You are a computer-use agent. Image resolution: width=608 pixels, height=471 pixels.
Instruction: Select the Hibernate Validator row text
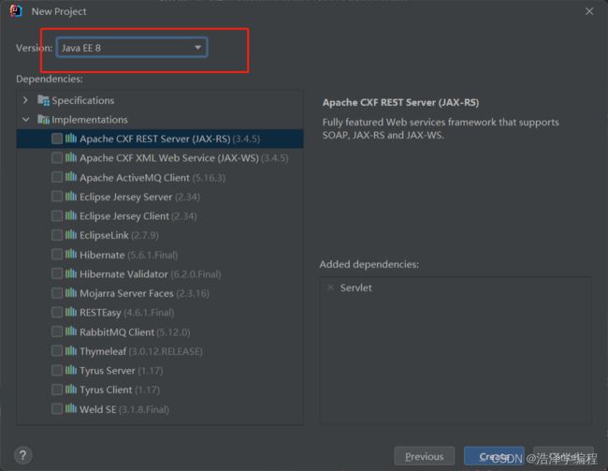click(x=150, y=274)
